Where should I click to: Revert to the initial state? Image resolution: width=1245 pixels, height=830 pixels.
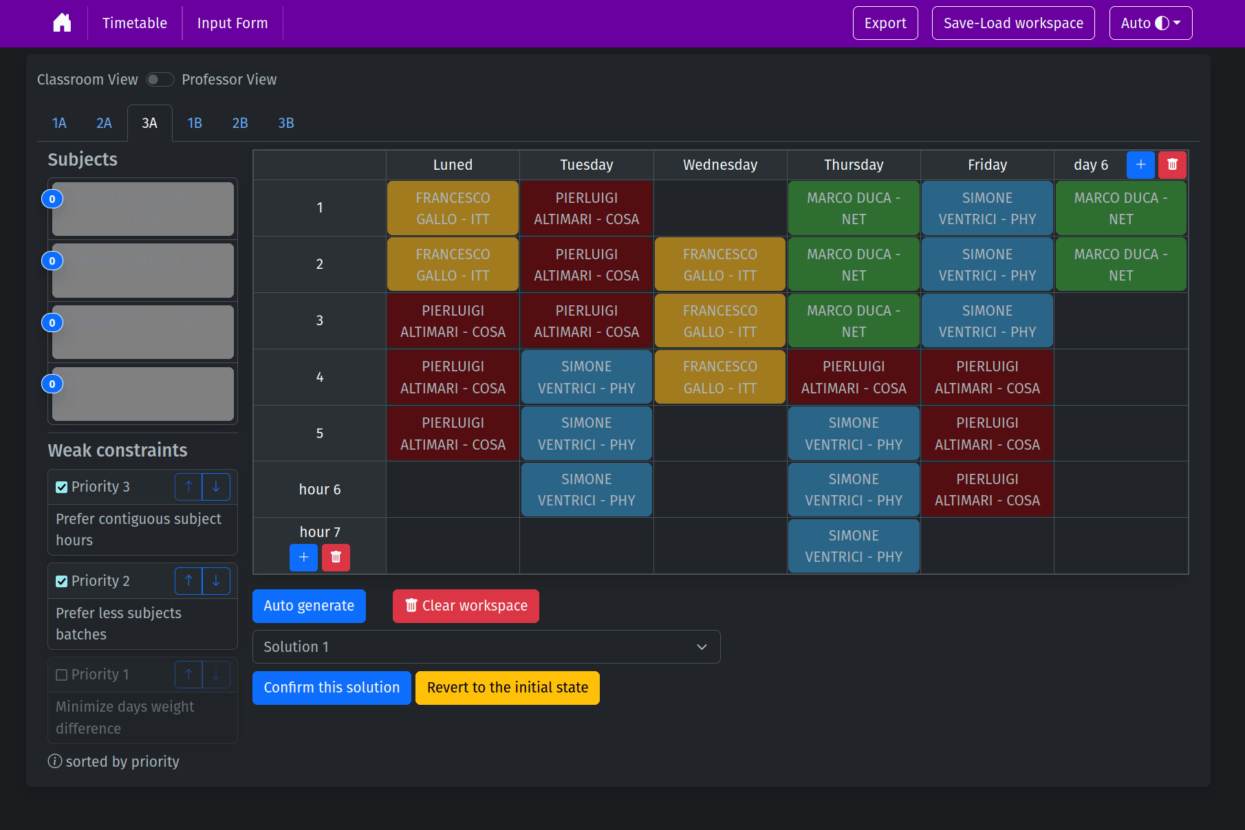(x=508, y=688)
